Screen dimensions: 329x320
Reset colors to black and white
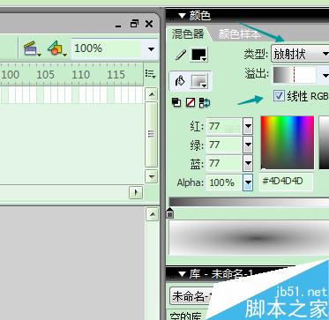tap(176, 102)
